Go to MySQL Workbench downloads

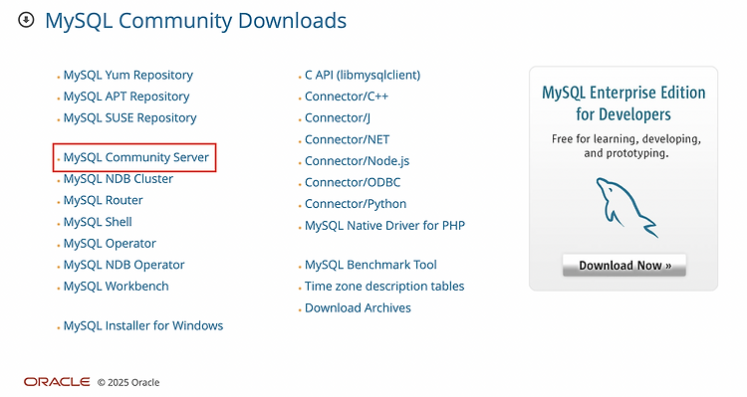tap(116, 287)
